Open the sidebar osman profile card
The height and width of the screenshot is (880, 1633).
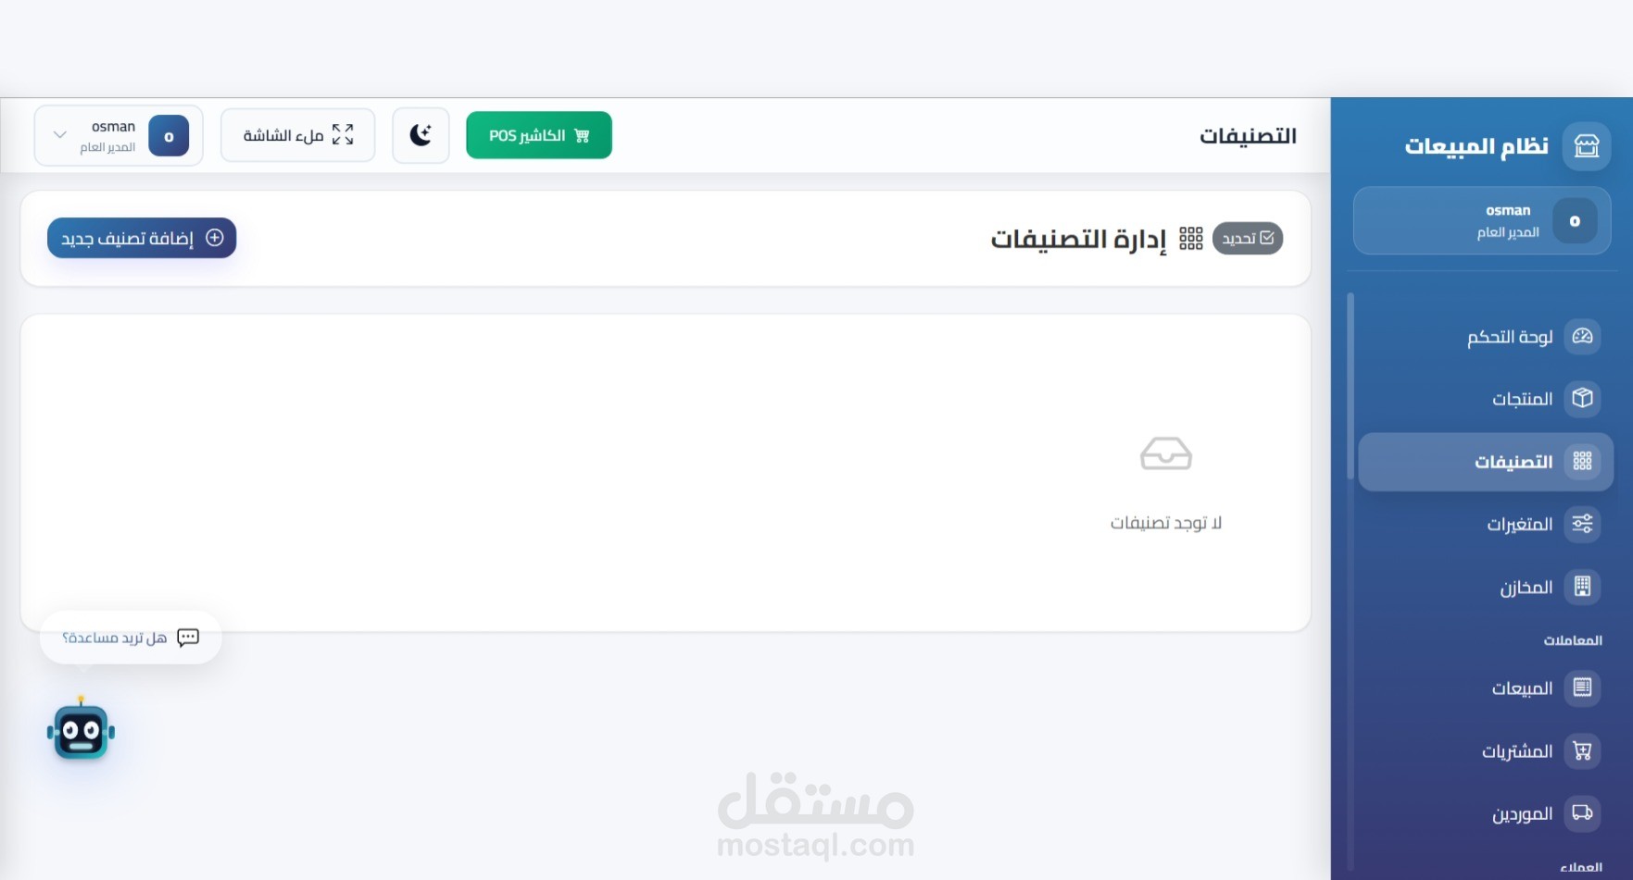[x=1482, y=220]
